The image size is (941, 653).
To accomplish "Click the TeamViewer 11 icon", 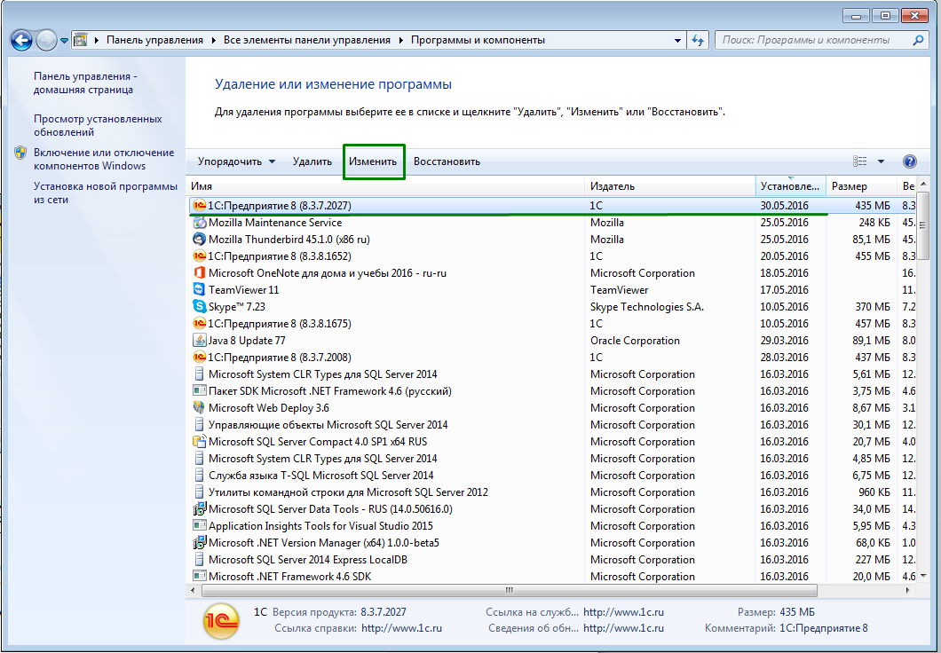I will pyautogui.click(x=199, y=290).
